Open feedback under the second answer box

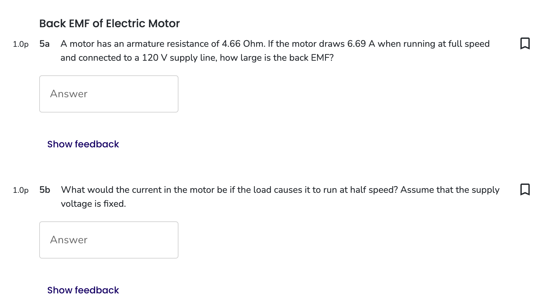coord(83,290)
